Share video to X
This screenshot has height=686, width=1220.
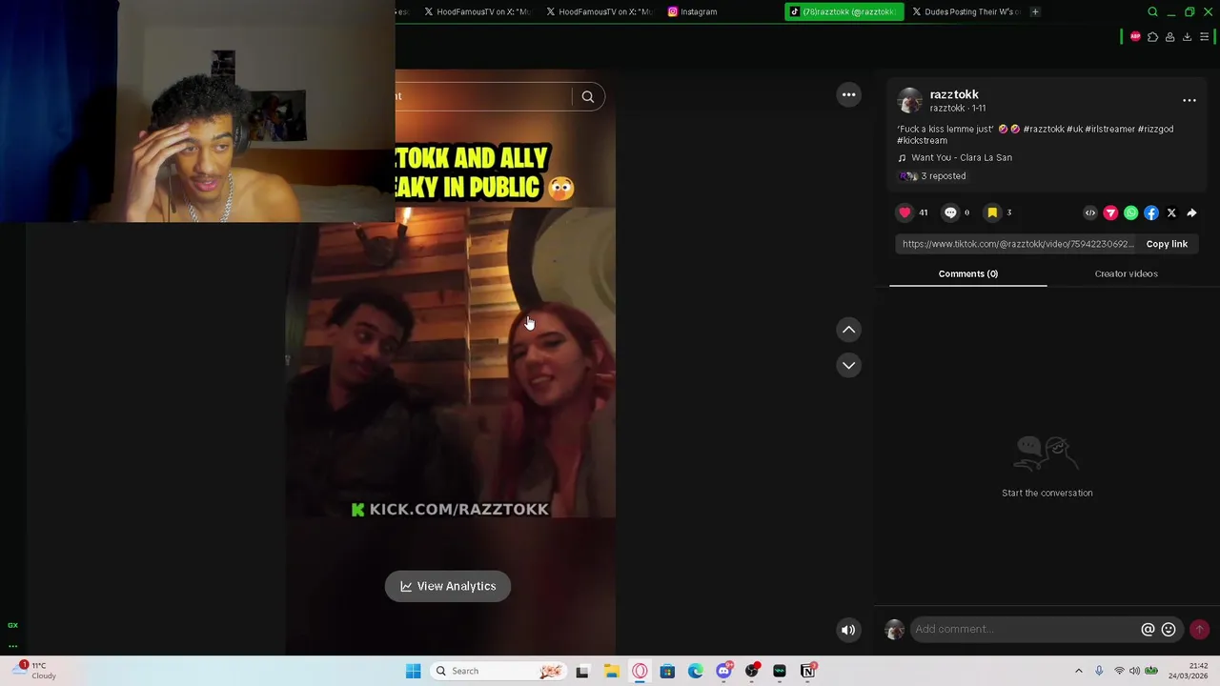[x=1171, y=213]
